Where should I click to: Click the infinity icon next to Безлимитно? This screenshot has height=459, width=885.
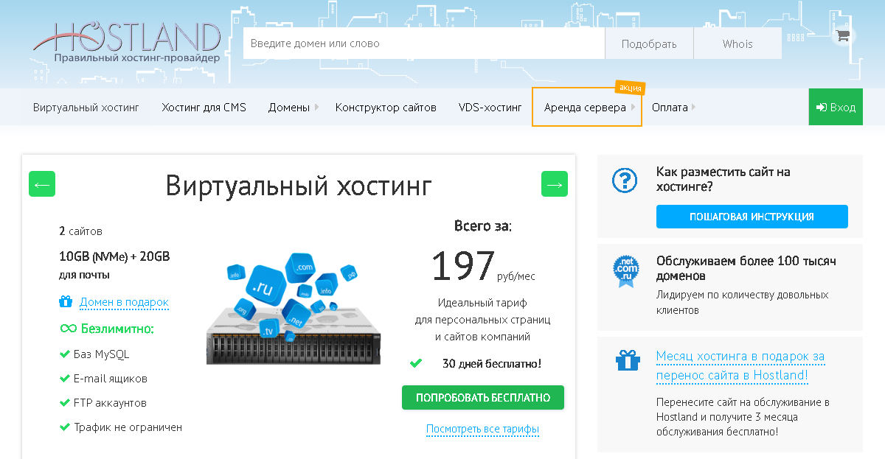point(69,329)
